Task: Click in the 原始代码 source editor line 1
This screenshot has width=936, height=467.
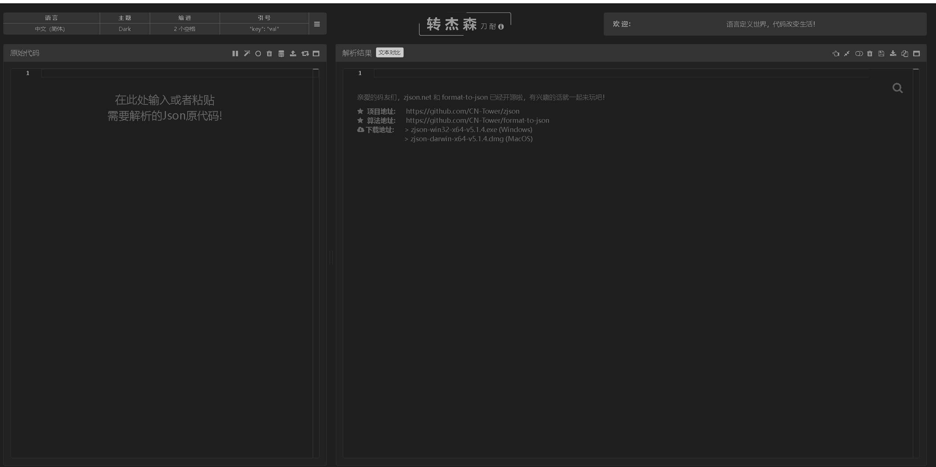Action: point(177,73)
